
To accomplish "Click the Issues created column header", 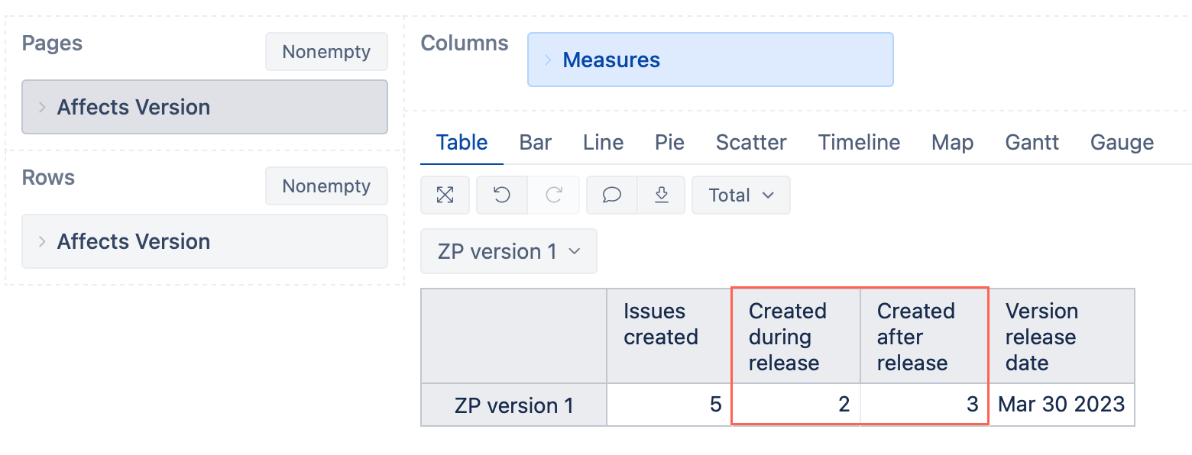I will click(x=669, y=336).
